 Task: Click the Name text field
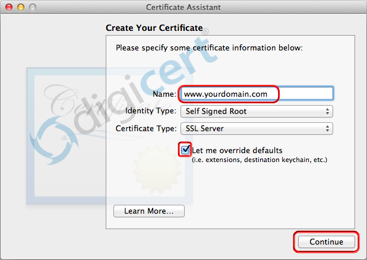[256, 94]
